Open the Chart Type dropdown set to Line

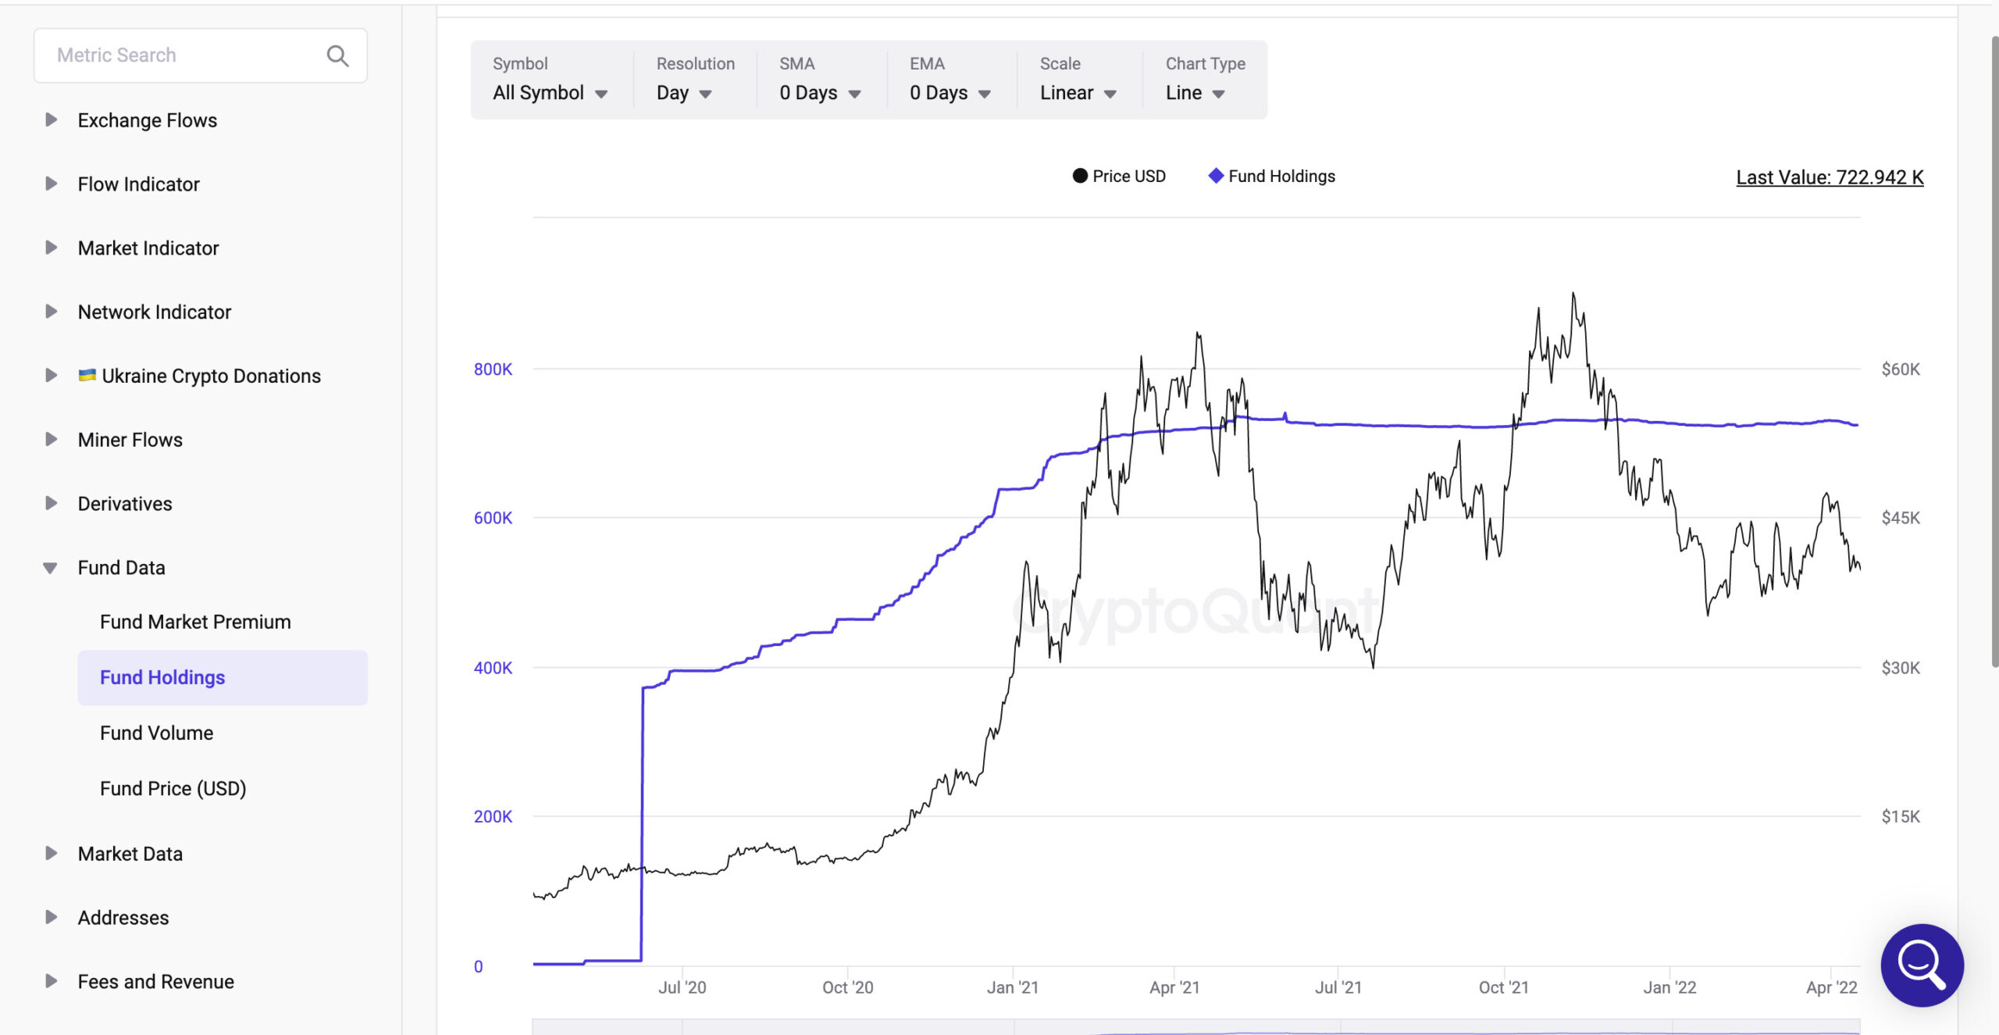pos(1195,93)
